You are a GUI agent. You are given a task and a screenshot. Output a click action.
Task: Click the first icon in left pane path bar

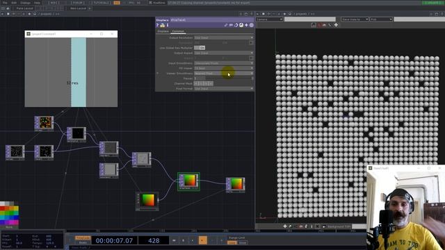[x=3, y=14]
